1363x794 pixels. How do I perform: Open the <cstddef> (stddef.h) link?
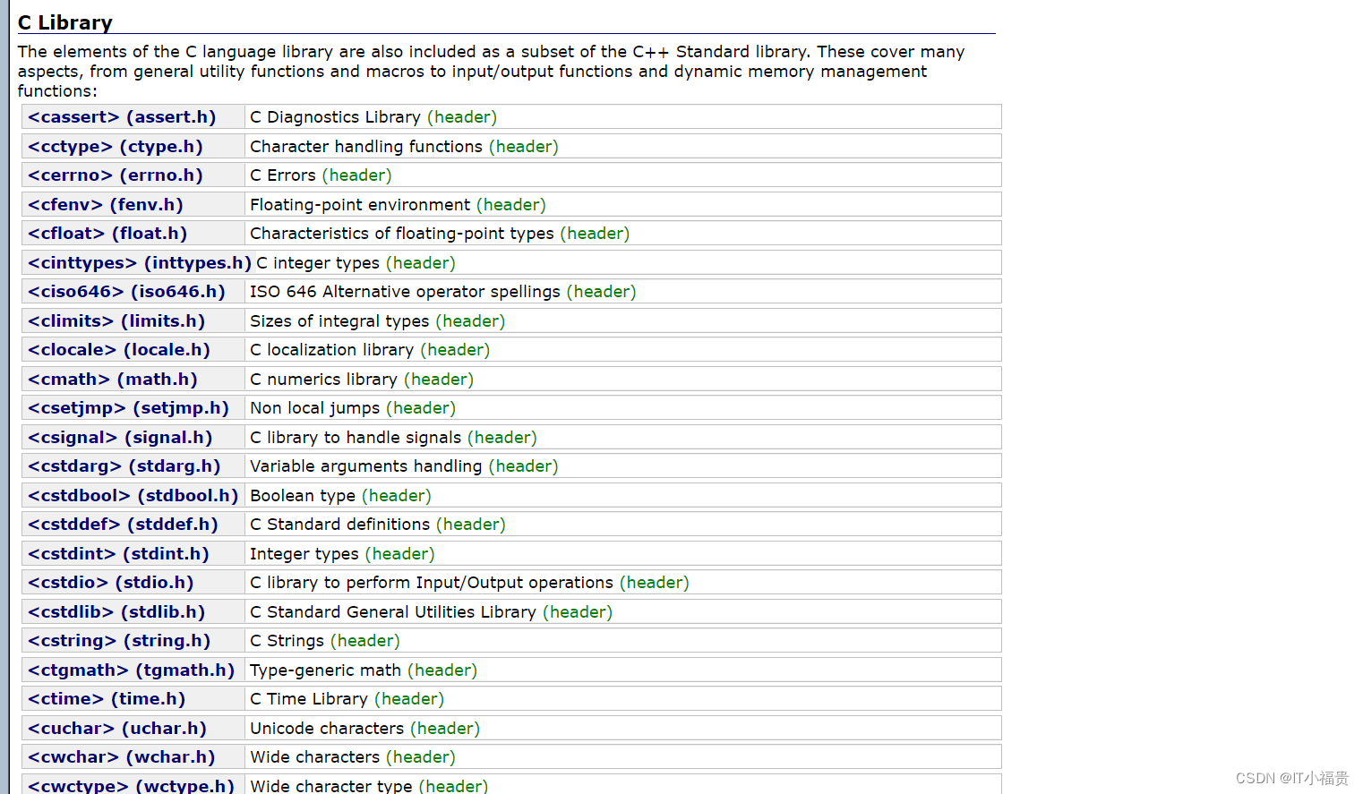pyautogui.click(x=123, y=525)
